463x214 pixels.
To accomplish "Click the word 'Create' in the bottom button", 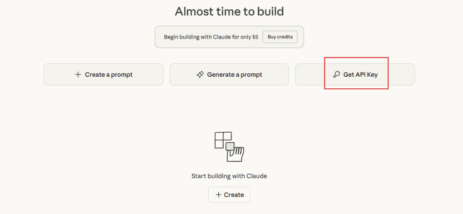I will 234,195.
